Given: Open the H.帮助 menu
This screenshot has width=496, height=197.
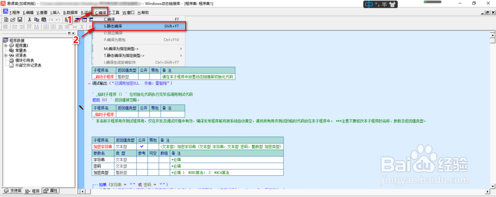Looking at the screenshot, I should click(143, 13).
